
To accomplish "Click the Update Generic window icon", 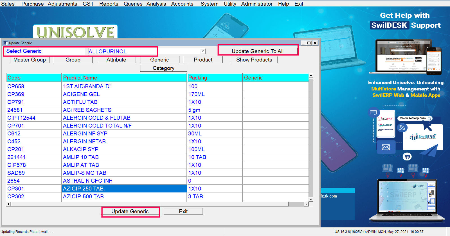I will tap(5, 43).
